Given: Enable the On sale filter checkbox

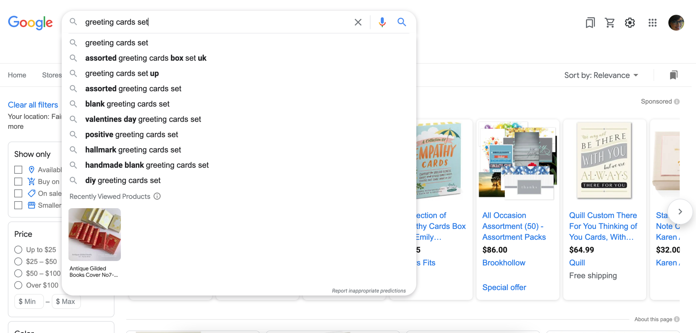Looking at the screenshot, I should point(18,194).
